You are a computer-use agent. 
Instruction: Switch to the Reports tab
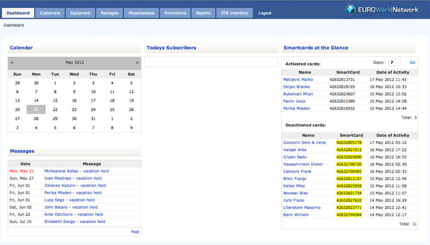tap(204, 13)
